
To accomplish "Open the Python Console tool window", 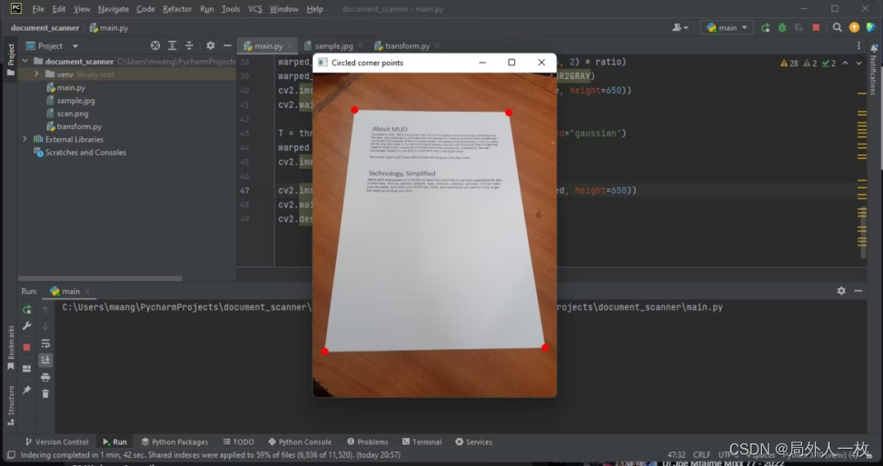I will point(300,442).
